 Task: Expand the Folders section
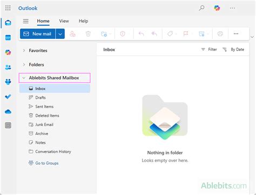pos(24,64)
